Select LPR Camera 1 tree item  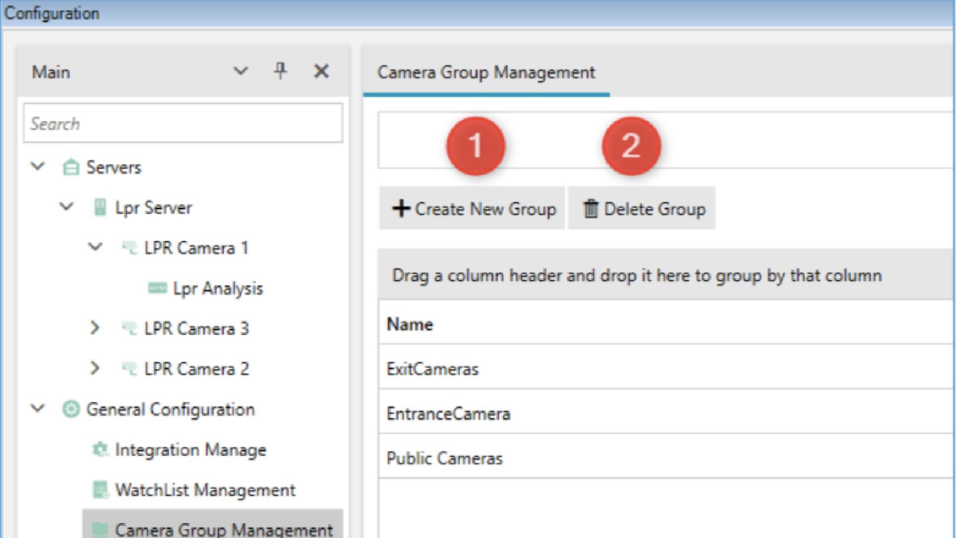[197, 248]
